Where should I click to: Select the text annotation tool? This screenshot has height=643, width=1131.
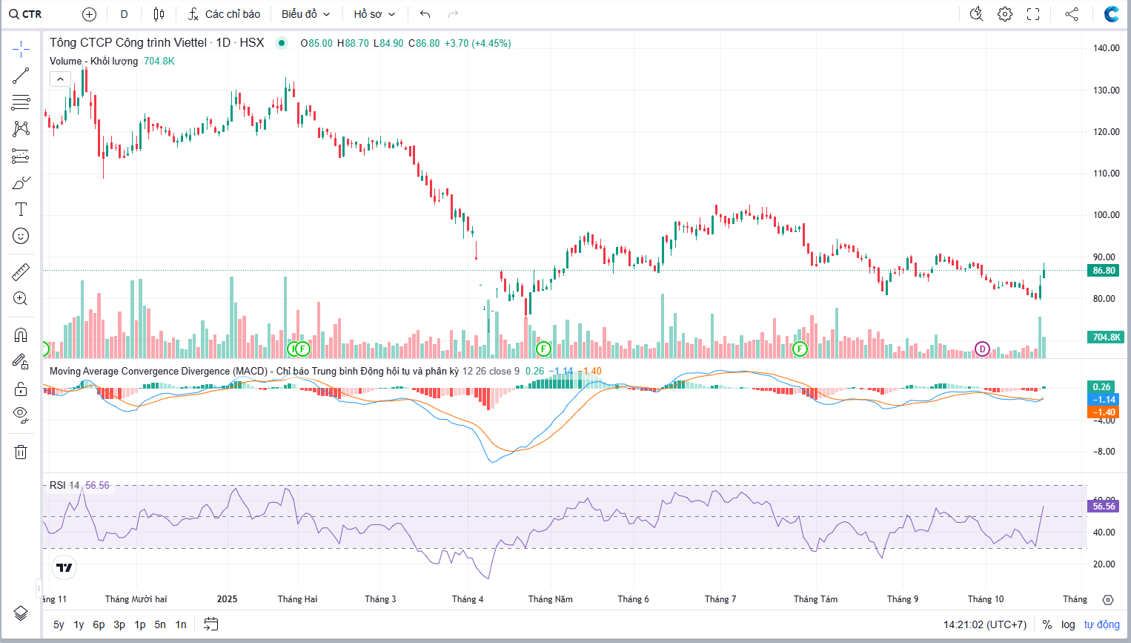[21, 210]
